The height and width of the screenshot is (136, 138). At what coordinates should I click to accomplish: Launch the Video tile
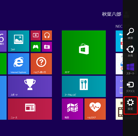pyautogui.click(x=36, y=35)
